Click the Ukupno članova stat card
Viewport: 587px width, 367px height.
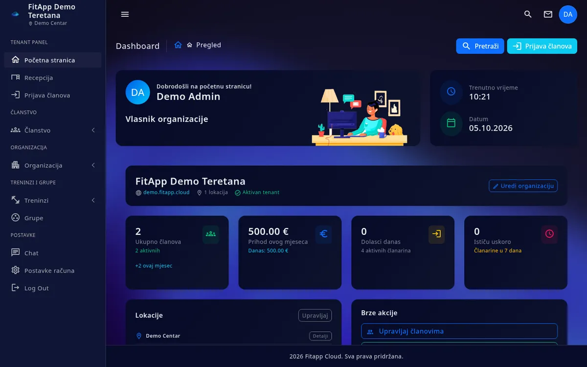[x=177, y=252]
